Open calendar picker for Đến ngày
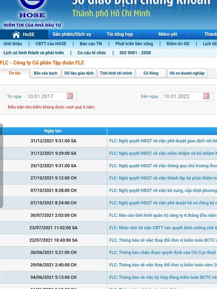This screenshot has height=289, width=217. point(206,96)
